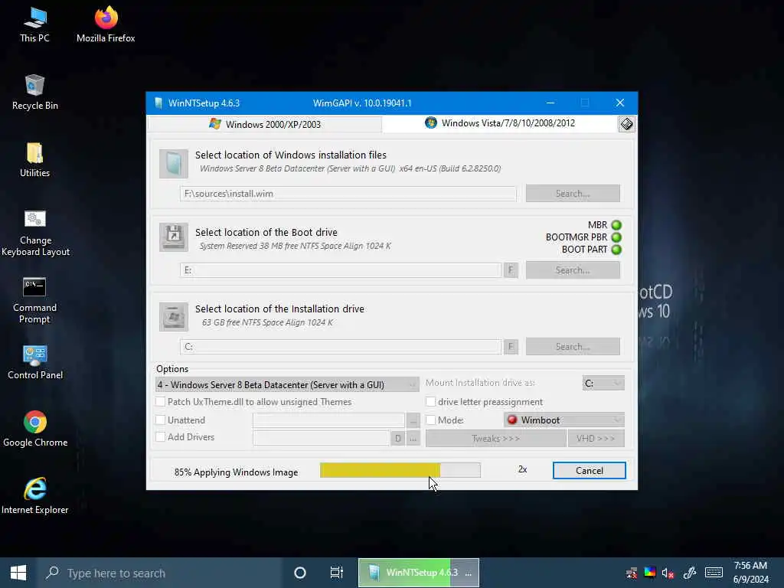Open the touch keyboard tray icon
Screen dimensions: 784x588
[x=714, y=573]
